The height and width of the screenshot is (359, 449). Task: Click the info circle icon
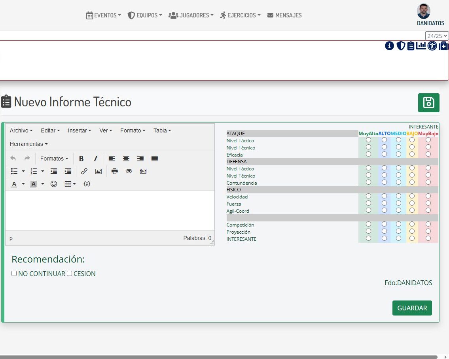(389, 46)
